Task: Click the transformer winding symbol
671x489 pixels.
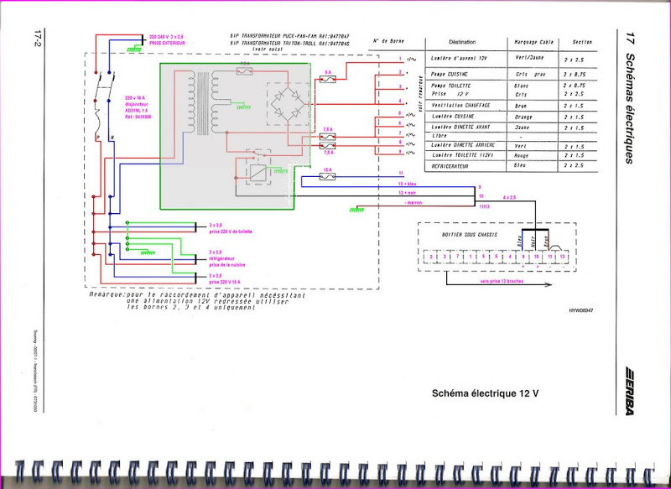Action: [203, 103]
